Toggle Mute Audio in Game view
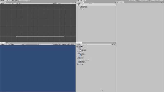The width and height of the screenshot is (164, 92). 64,44
